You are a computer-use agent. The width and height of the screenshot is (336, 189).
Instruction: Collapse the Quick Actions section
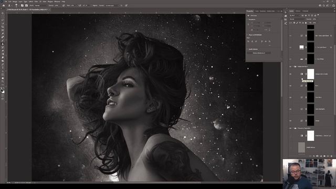pyautogui.click(x=247, y=49)
